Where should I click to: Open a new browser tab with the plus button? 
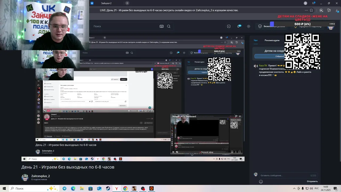[127, 3]
